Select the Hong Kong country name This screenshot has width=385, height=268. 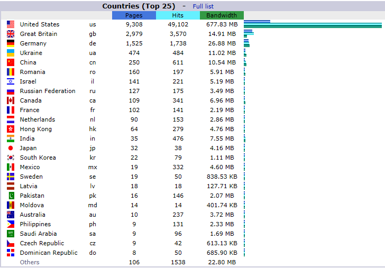click(x=36, y=129)
